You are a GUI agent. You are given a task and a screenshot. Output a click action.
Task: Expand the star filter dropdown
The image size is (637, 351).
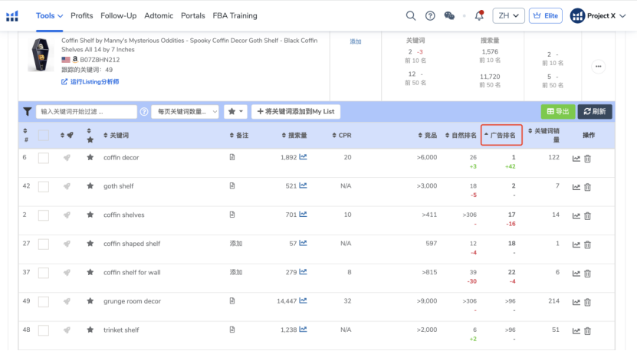(235, 112)
